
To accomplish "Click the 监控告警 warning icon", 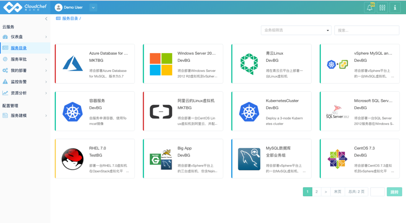I will click(5, 82).
